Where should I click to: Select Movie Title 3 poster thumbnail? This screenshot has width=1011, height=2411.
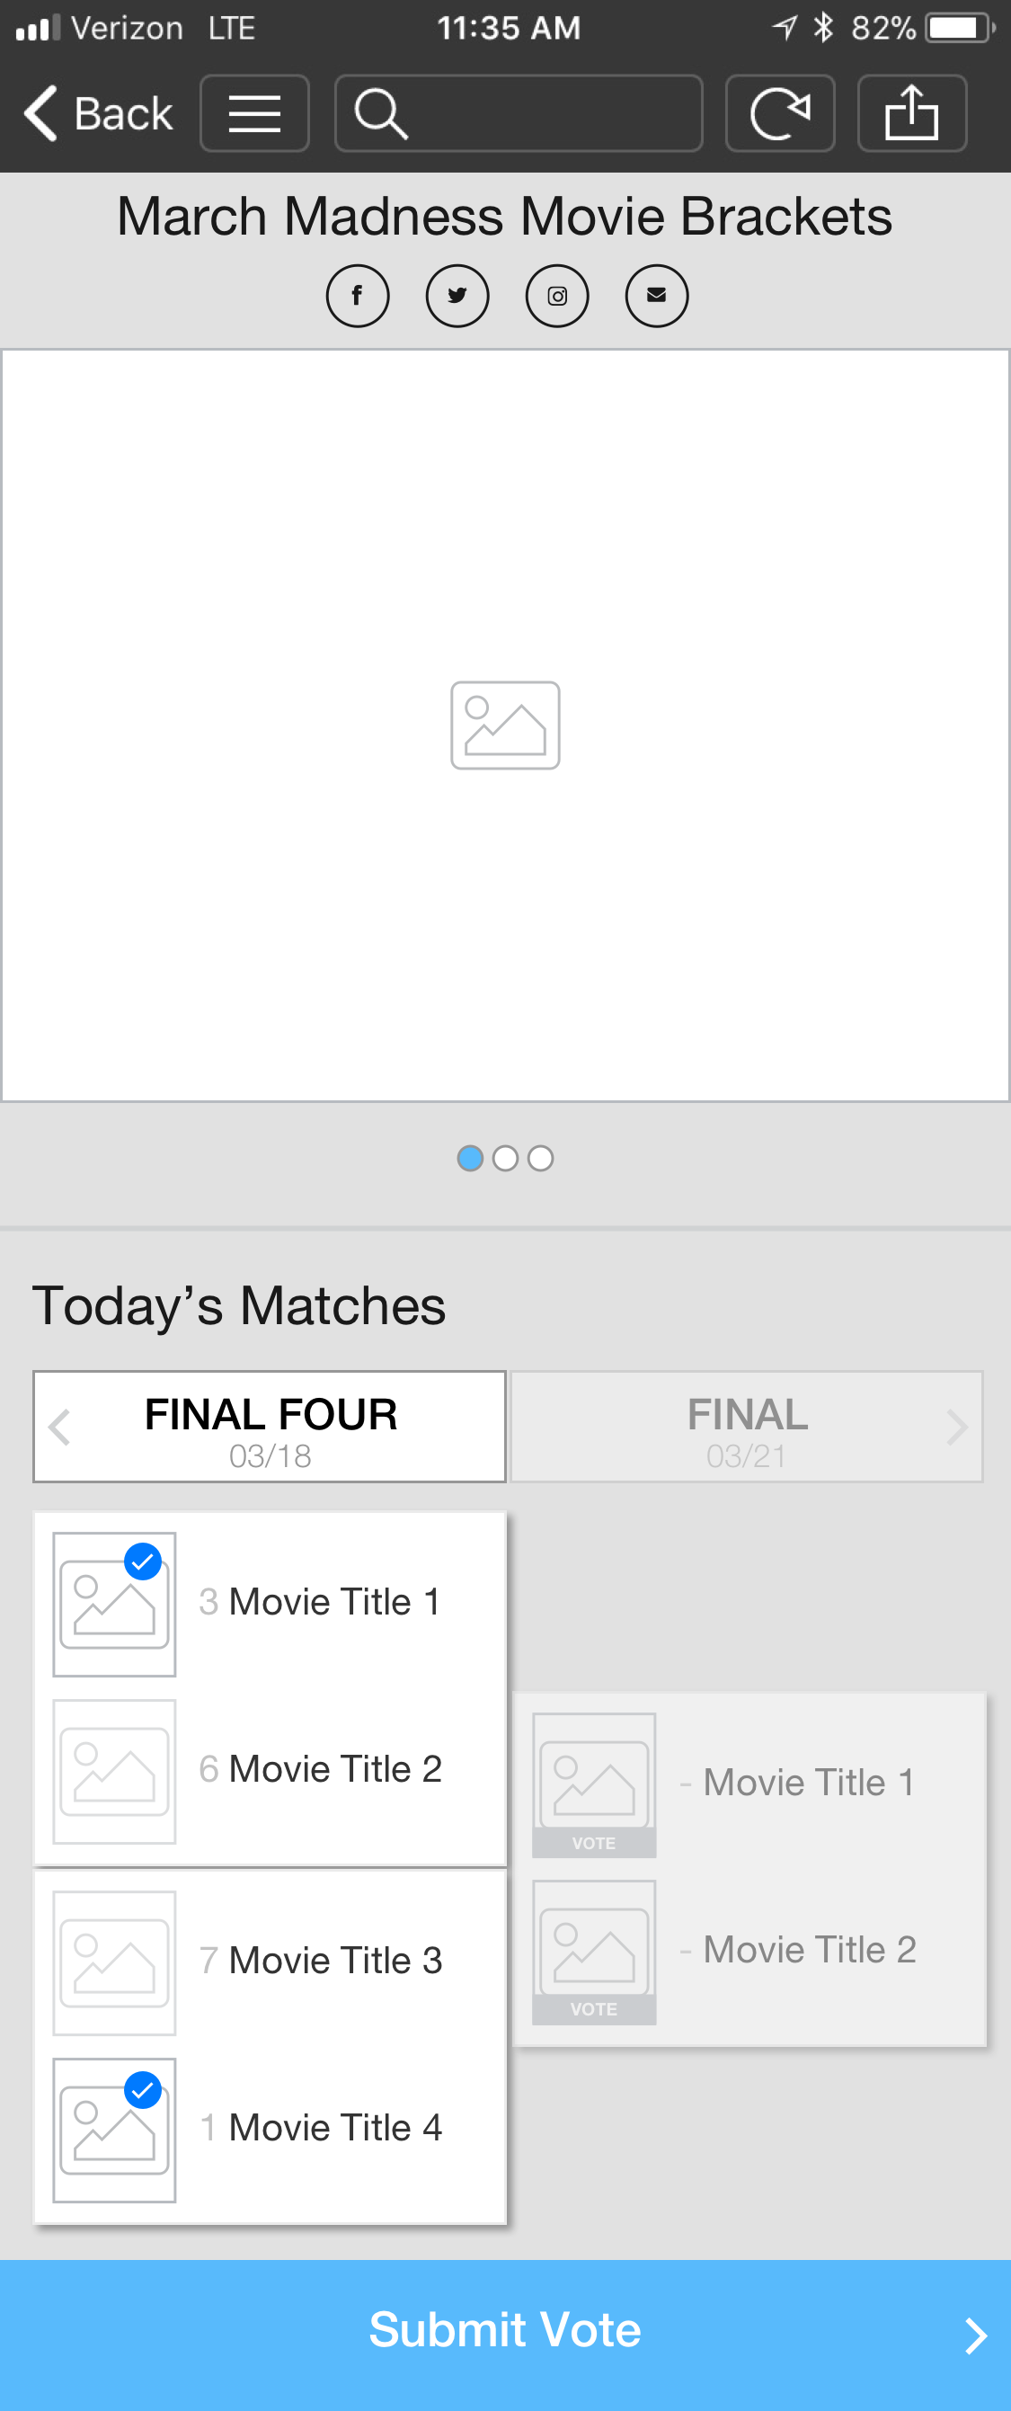point(114,1962)
